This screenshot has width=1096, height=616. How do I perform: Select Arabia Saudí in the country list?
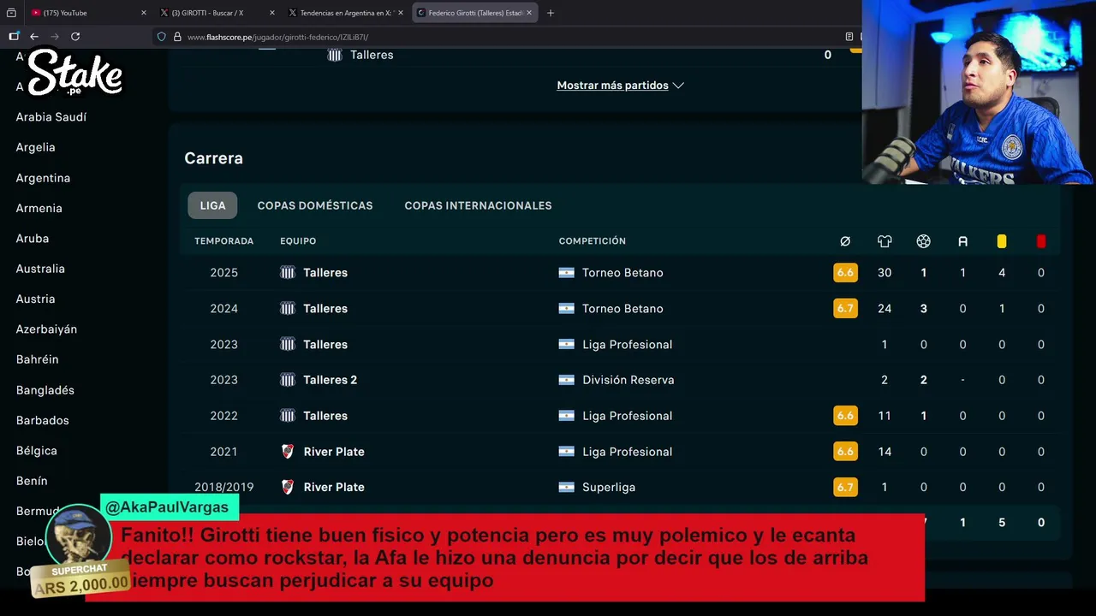(51, 117)
